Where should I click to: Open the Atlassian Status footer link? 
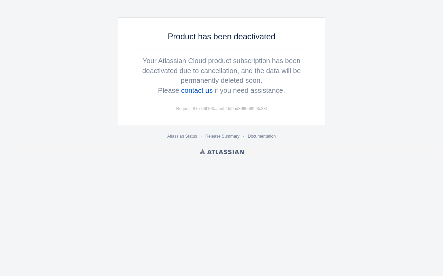tap(182, 136)
